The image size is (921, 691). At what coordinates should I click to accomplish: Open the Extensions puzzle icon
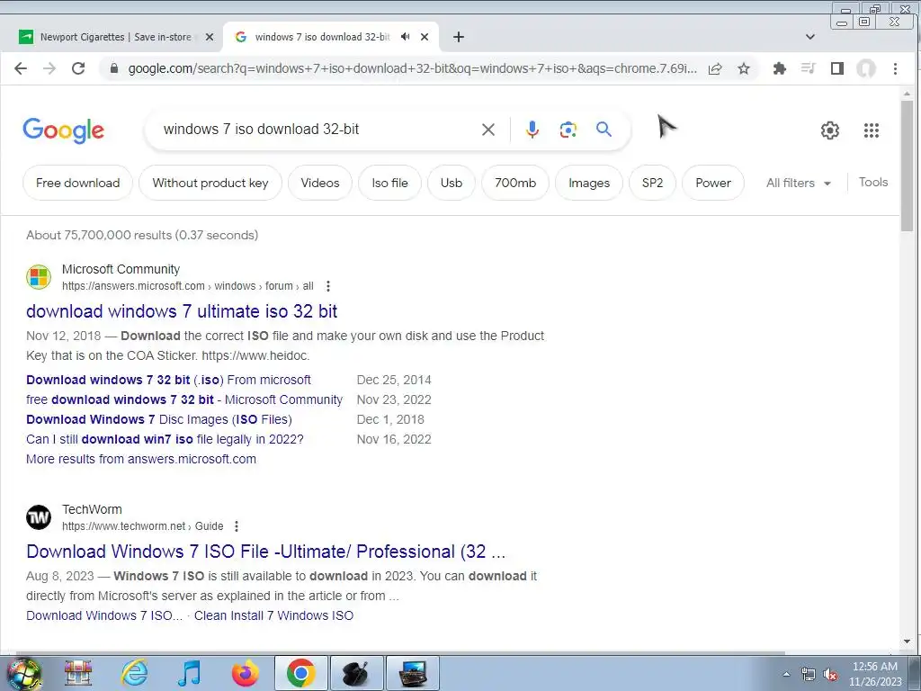(x=780, y=68)
